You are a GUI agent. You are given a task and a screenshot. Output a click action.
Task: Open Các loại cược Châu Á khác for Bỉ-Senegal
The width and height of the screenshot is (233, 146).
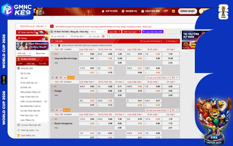point(158,110)
